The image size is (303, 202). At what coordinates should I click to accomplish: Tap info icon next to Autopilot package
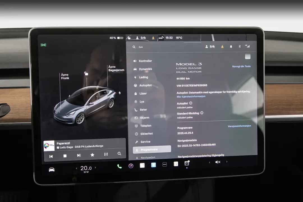[191, 103]
